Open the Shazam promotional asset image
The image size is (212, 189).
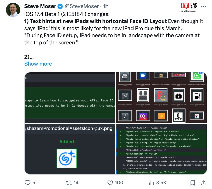click(70, 149)
